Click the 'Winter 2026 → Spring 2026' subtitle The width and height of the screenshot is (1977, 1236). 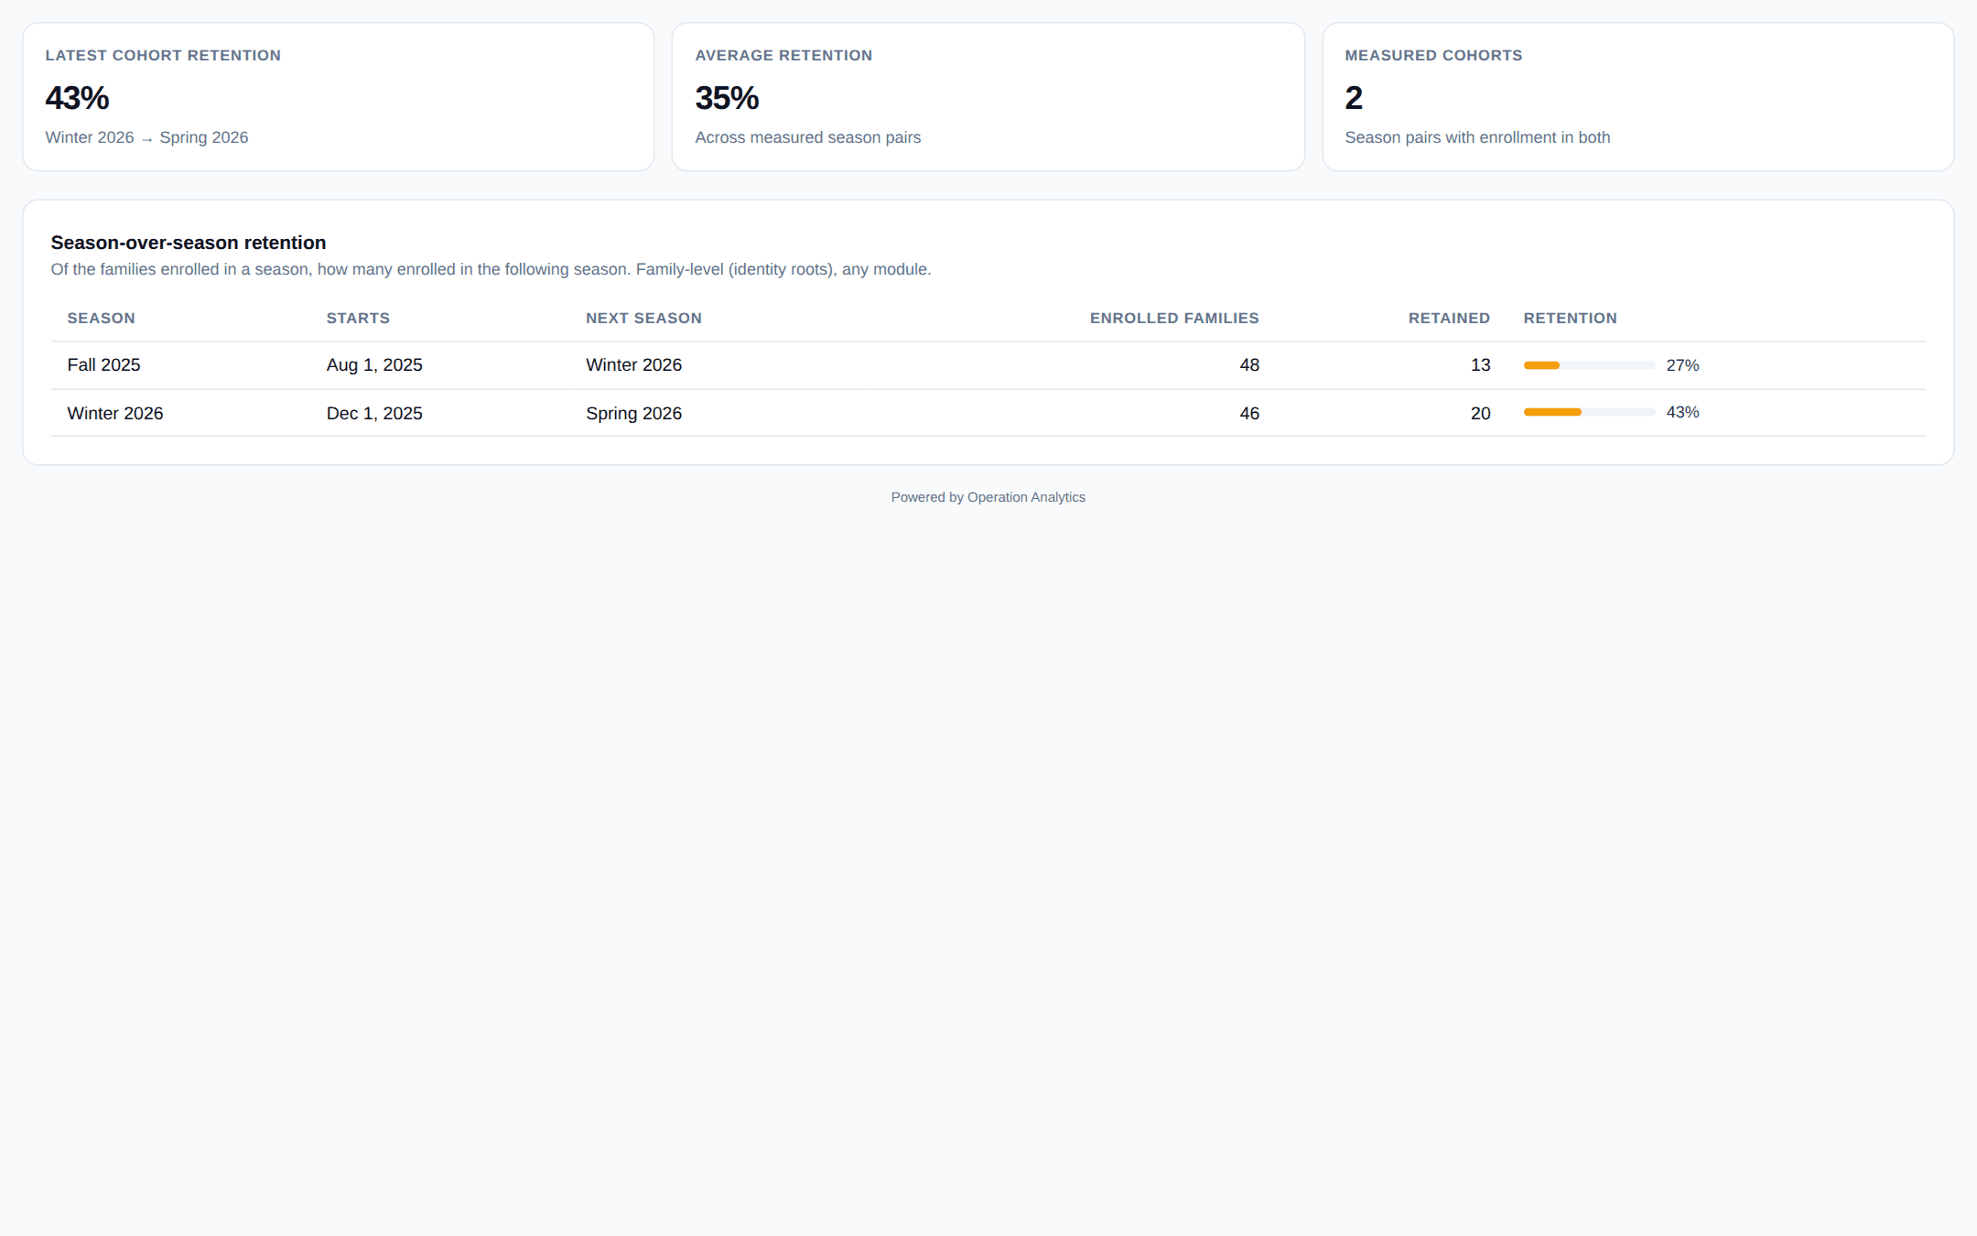coord(146,137)
